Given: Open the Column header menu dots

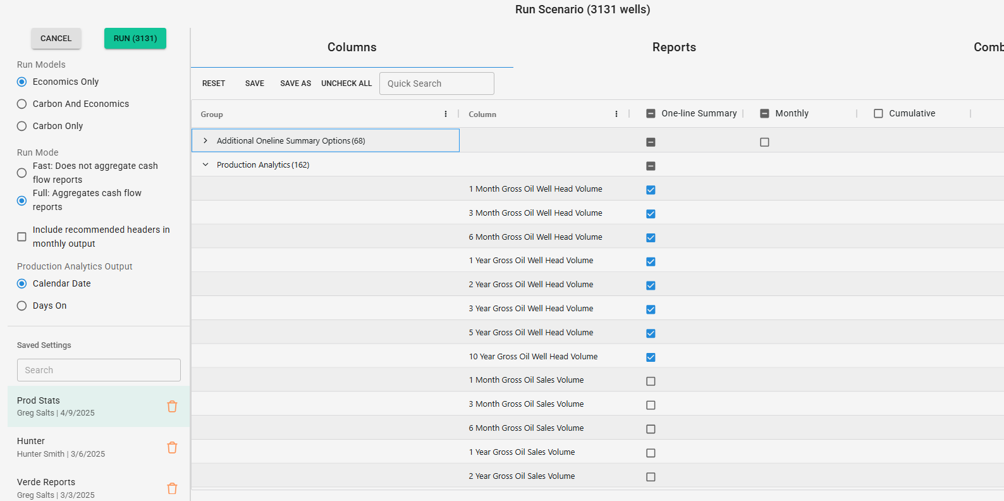Looking at the screenshot, I should coord(616,114).
